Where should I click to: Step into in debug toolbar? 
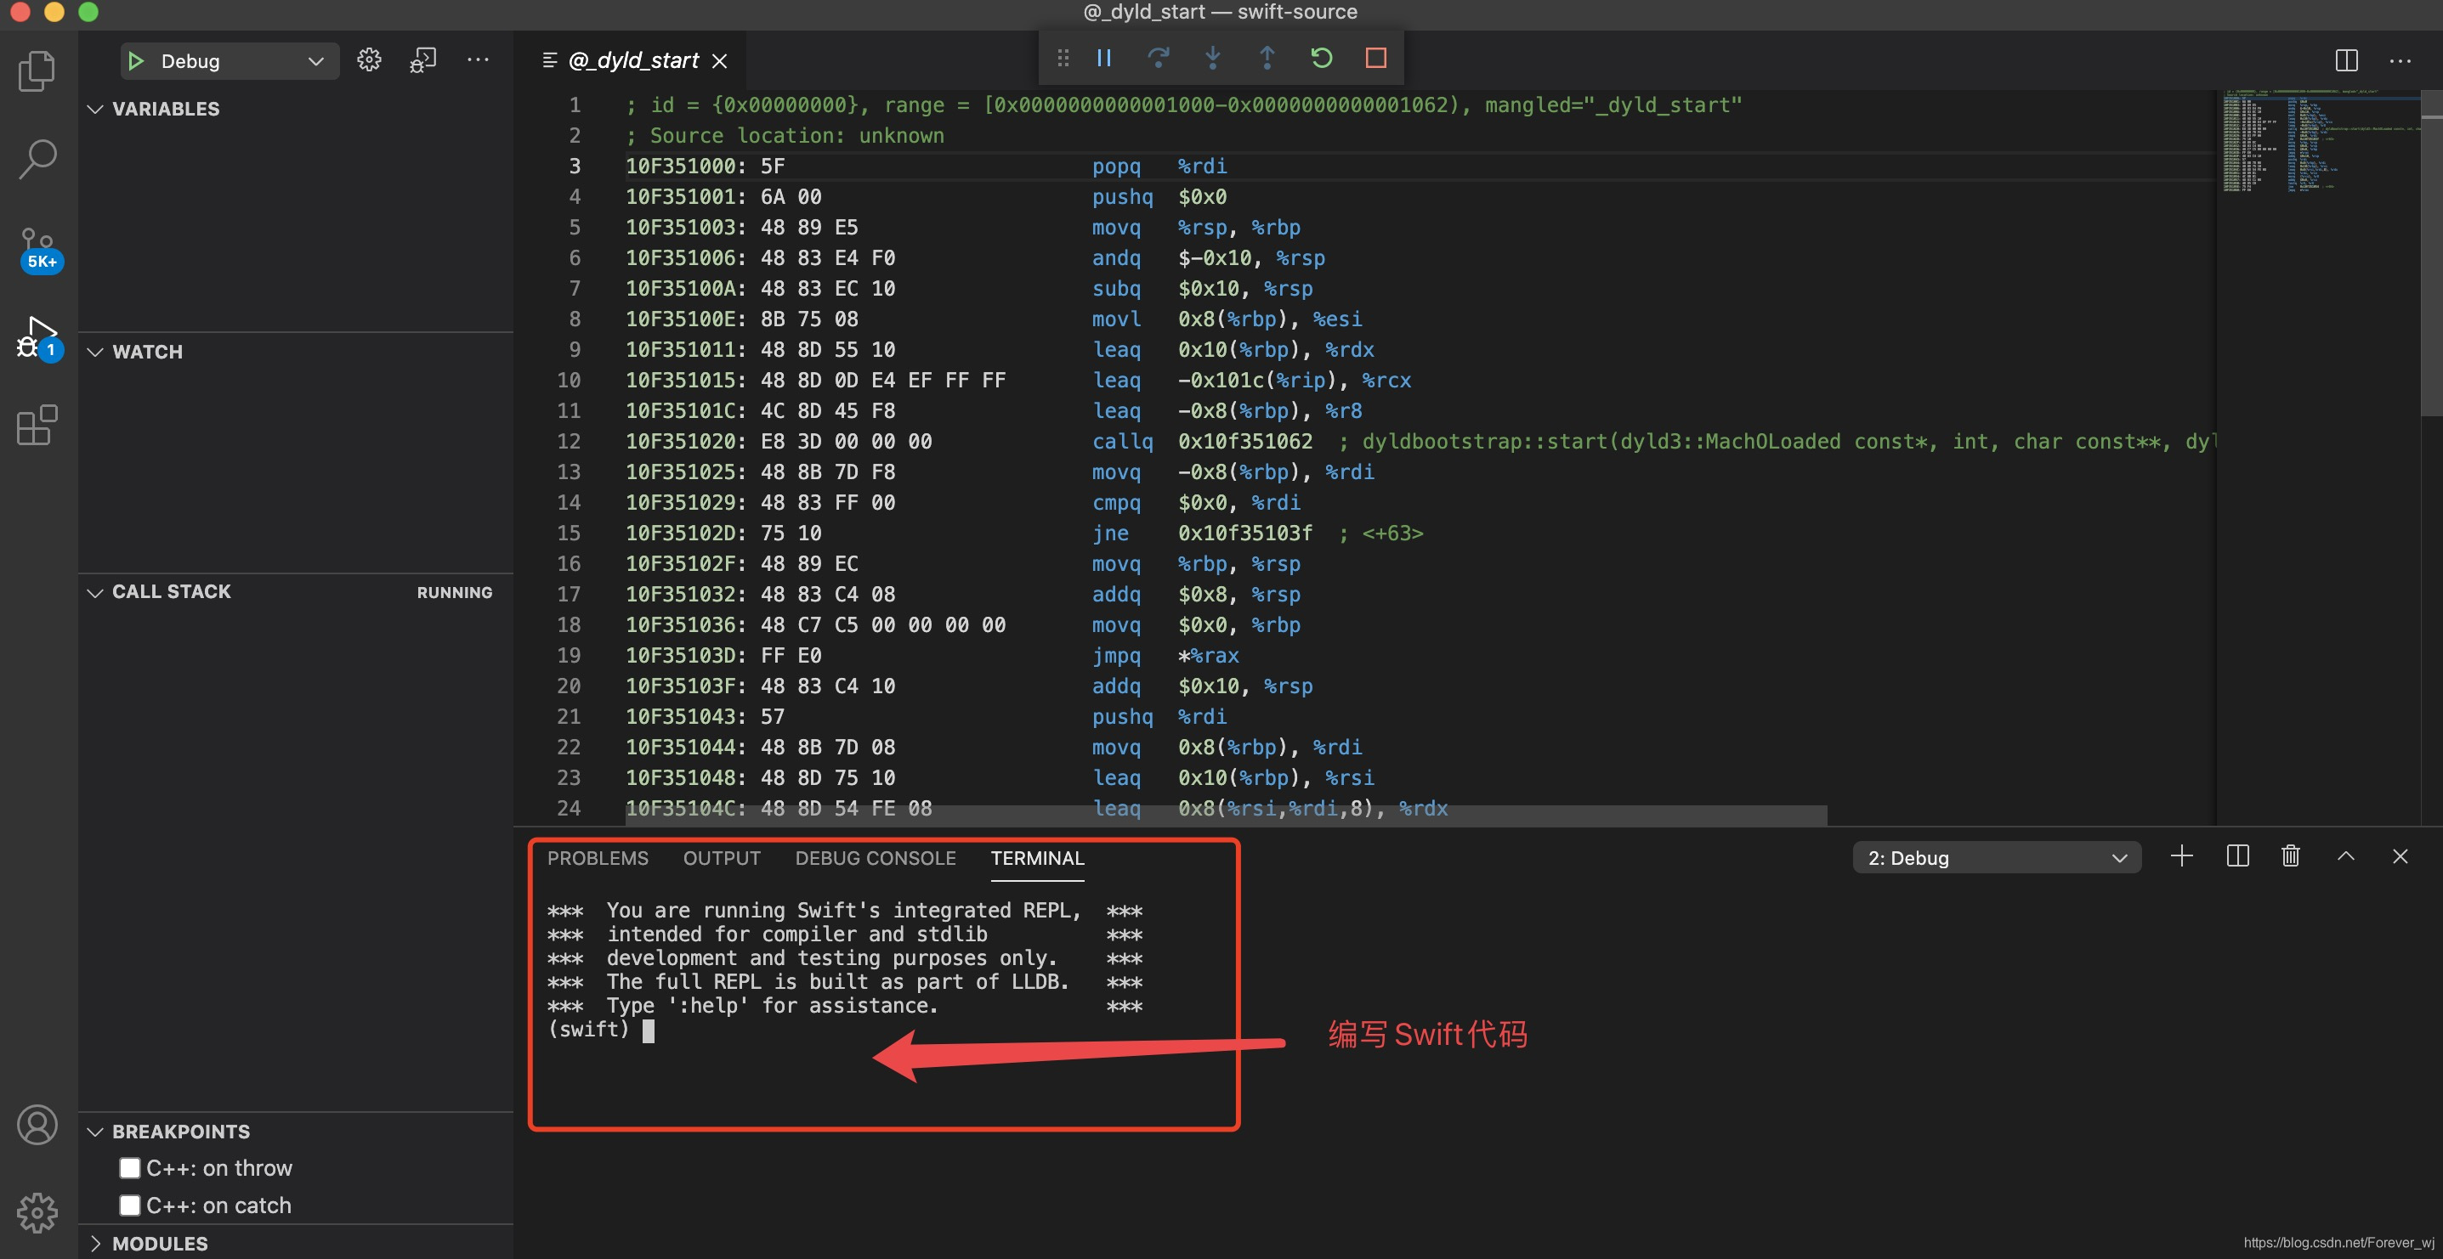[x=1212, y=58]
